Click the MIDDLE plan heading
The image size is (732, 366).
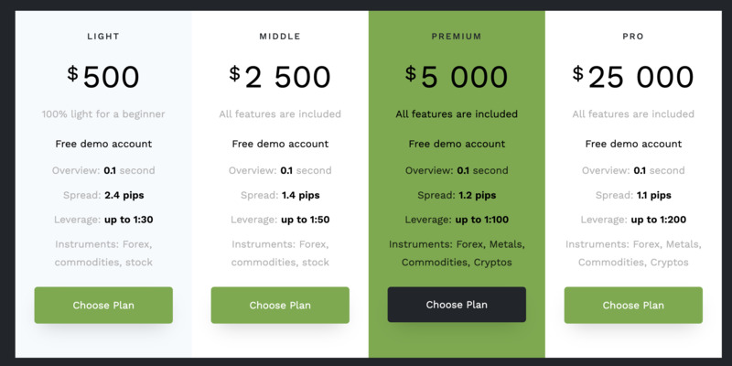(280, 37)
